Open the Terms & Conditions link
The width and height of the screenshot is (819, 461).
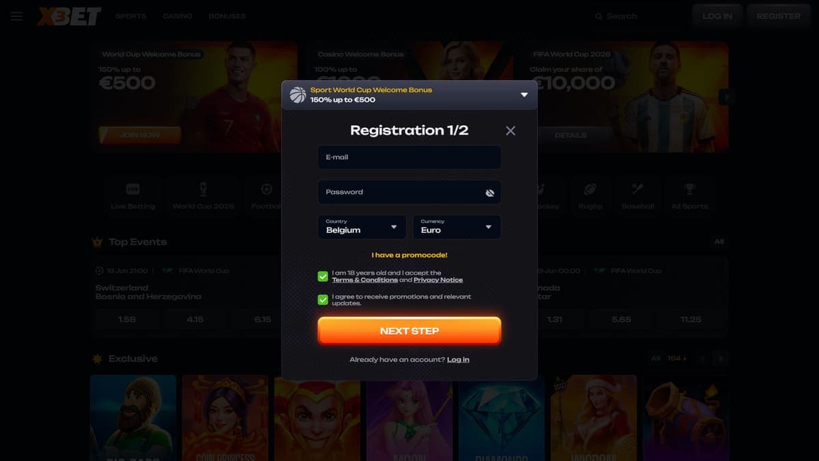pos(364,280)
